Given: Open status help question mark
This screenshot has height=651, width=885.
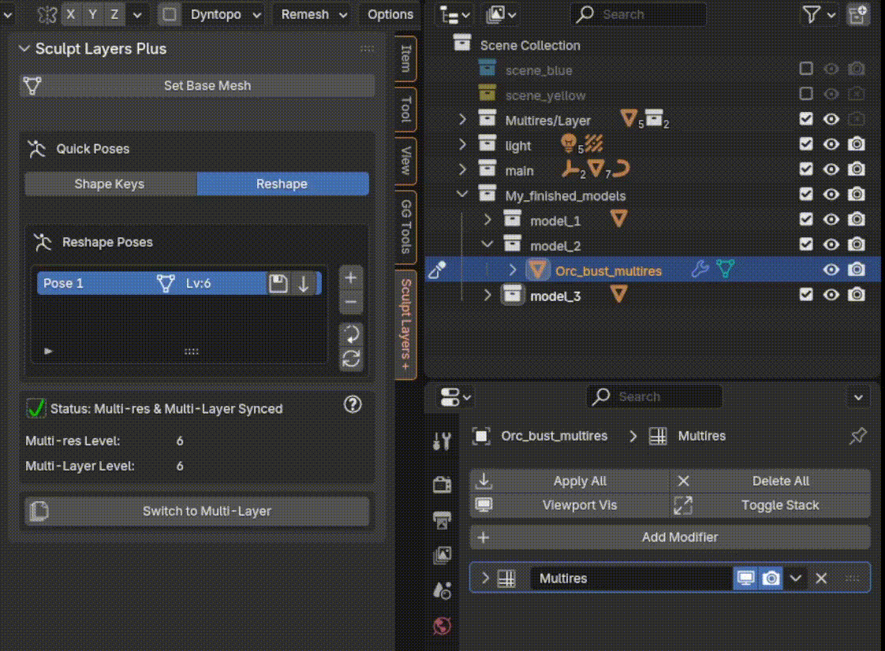Looking at the screenshot, I should pos(353,404).
